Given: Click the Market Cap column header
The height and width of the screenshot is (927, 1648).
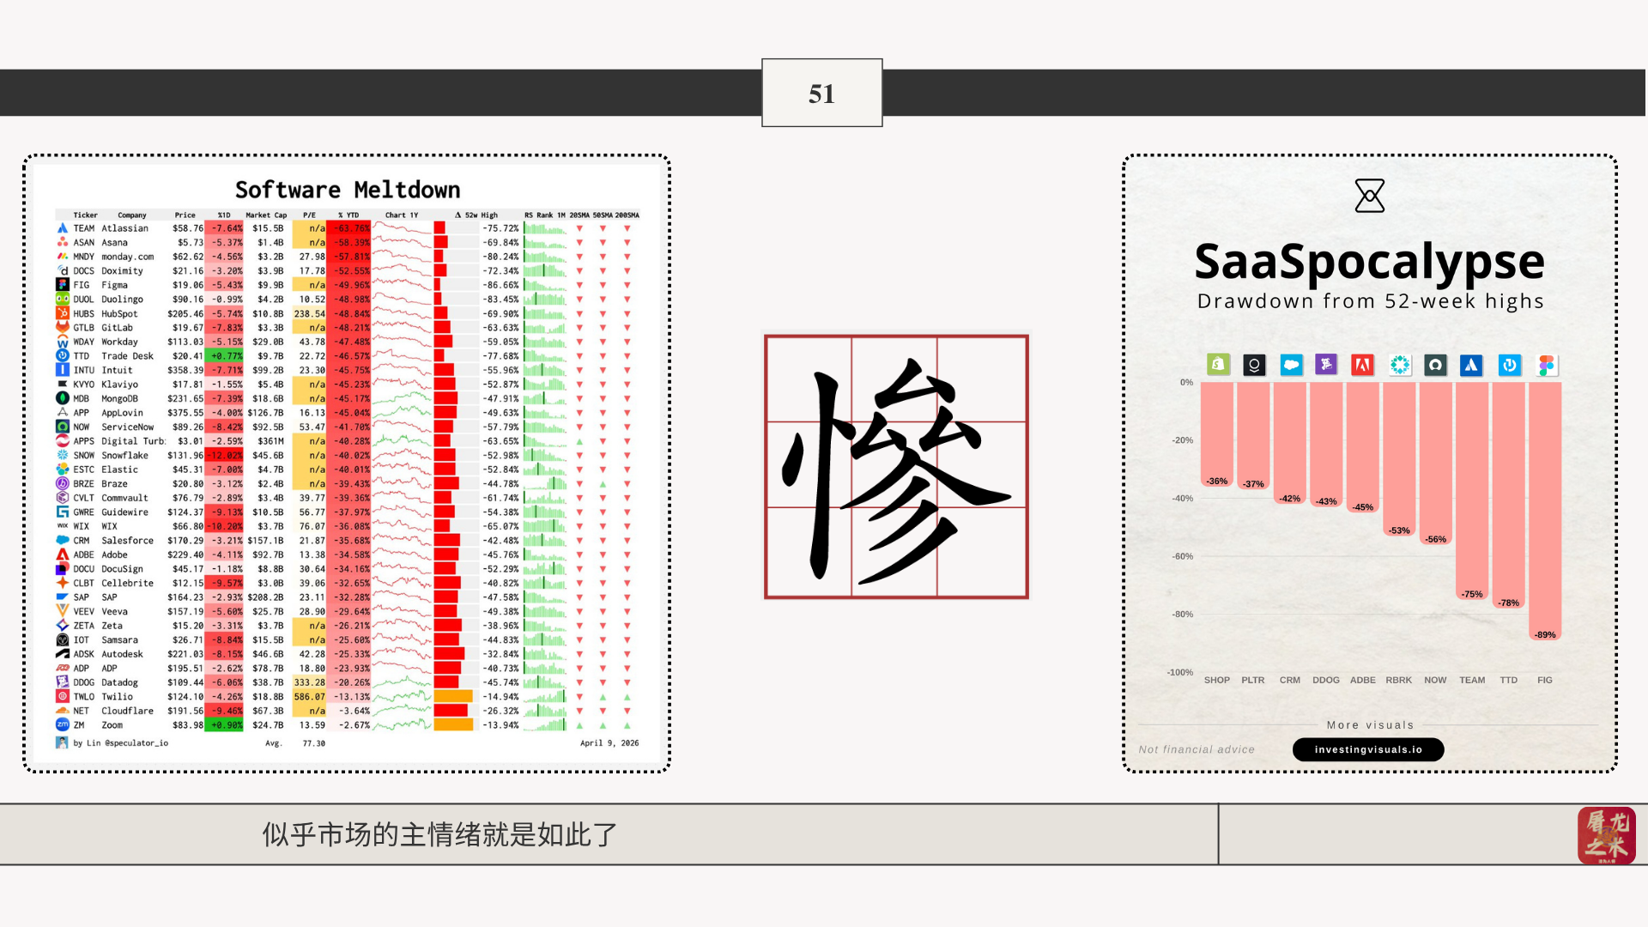Looking at the screenshot, I should pos(266,215).
